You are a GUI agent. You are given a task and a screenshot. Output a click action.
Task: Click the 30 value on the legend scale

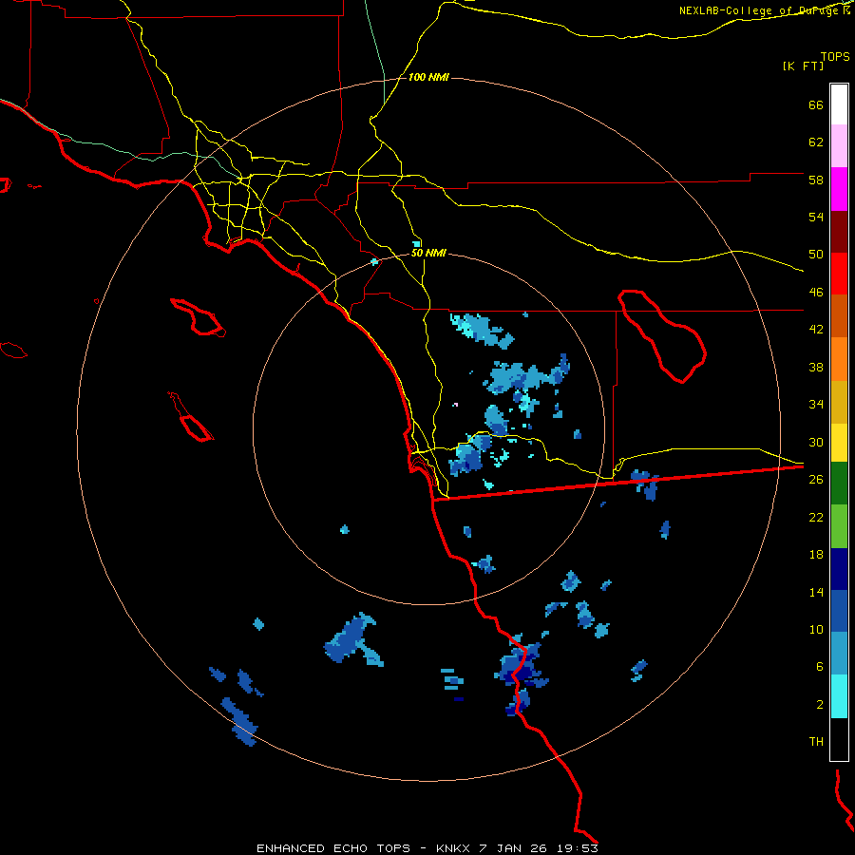[816, 442]
